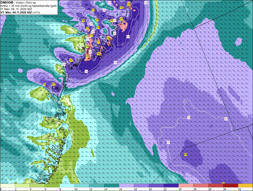The image size is (253, 191).
Task: Click the orange legend swatch above 32 m/s
Action: [x=245, y=185]
